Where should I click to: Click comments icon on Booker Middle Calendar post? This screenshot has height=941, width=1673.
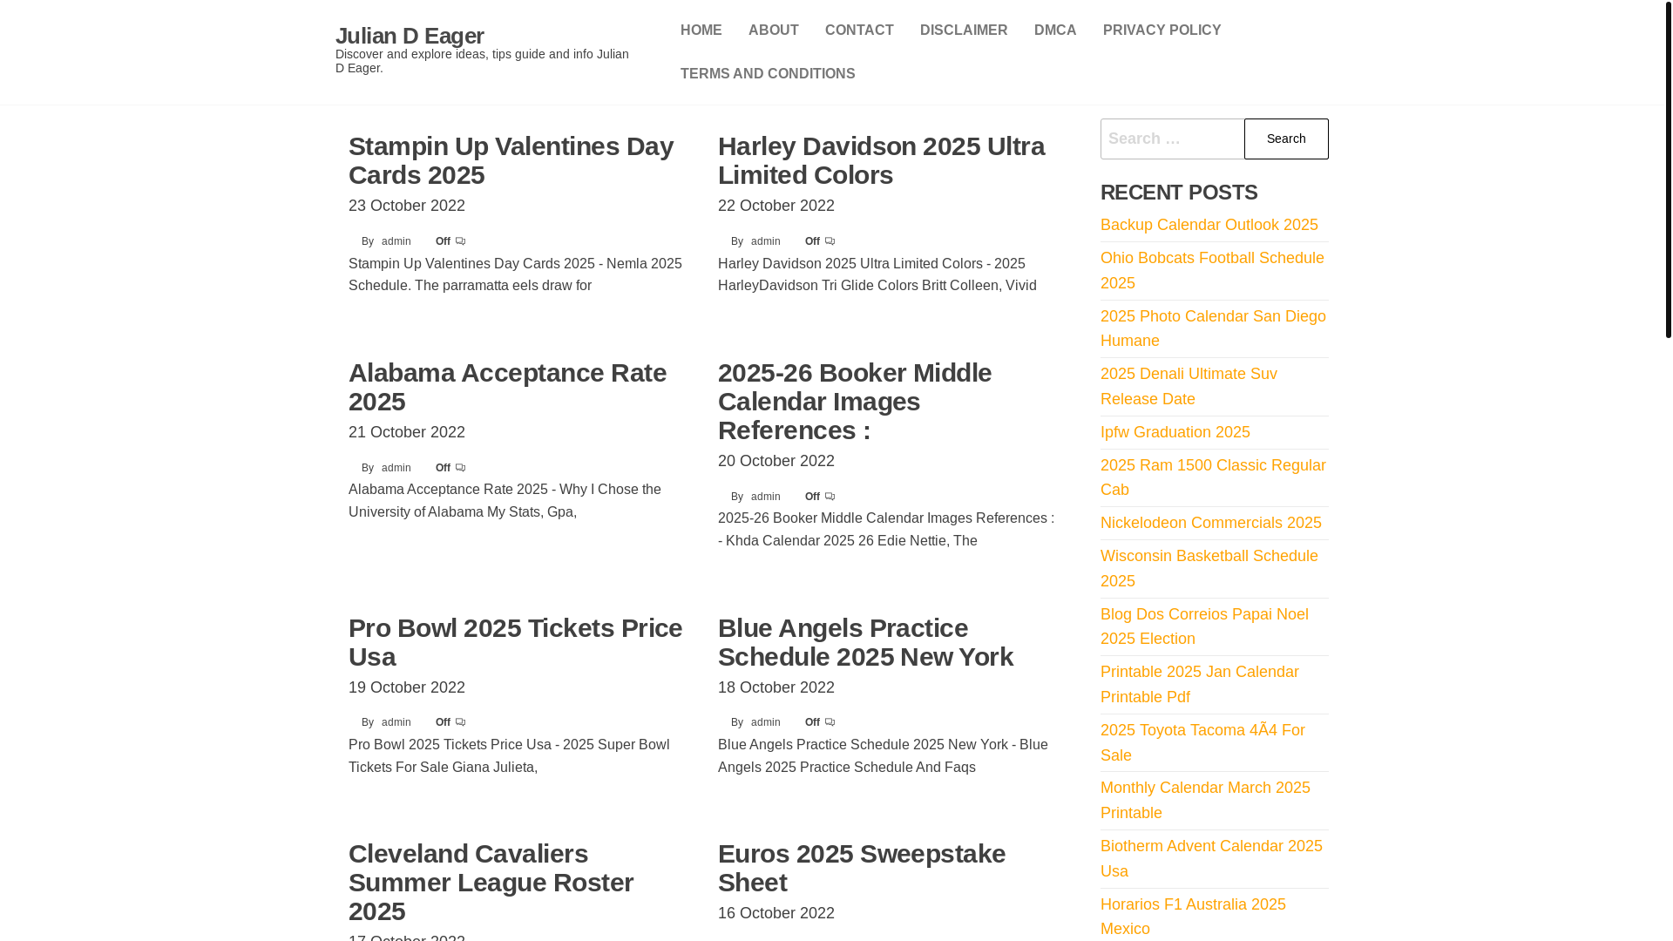click(x=830, y=497)
